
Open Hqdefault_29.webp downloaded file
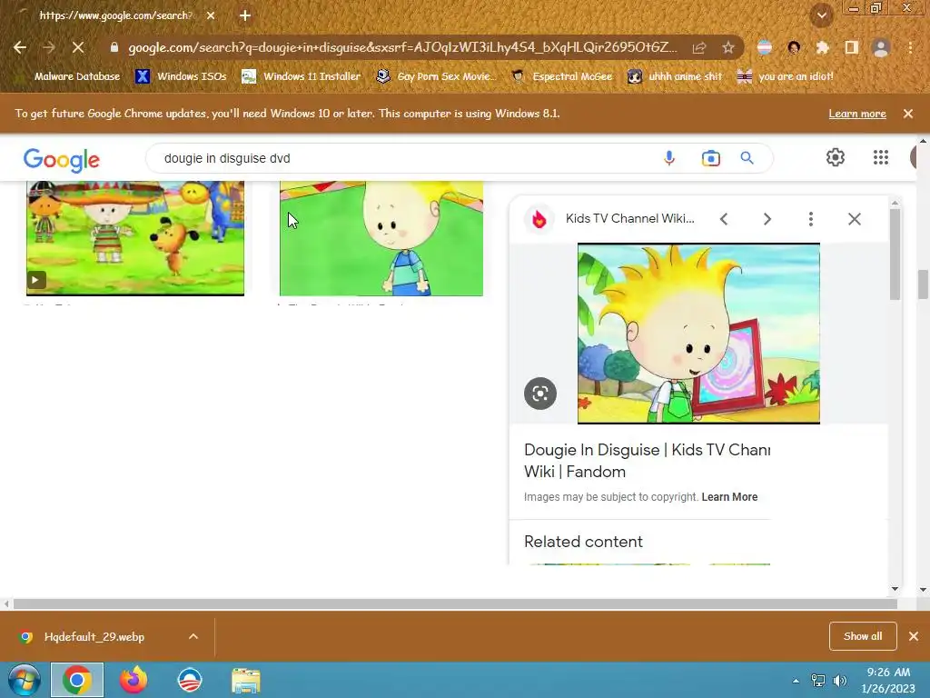[x=94, y=637]
